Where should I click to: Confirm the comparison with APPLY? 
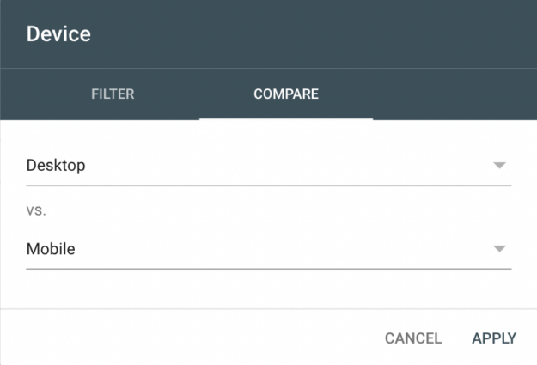[x=494, y=338]
